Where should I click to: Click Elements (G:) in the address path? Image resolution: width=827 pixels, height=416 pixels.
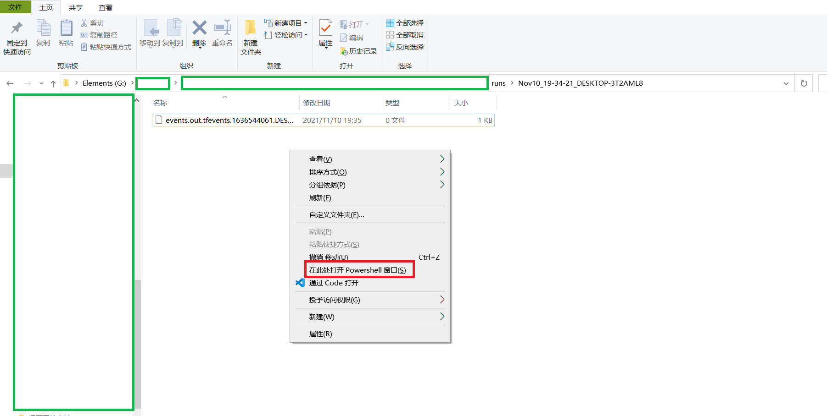[x=104, y=83]
